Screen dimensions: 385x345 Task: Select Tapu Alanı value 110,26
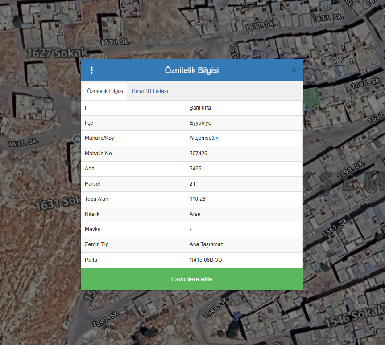[x=198, y=199]
